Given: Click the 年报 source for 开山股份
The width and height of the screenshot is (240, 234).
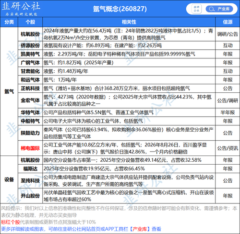Looking at the screenshot, I should click(228, 196).
